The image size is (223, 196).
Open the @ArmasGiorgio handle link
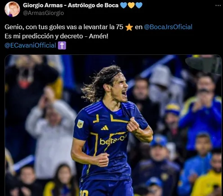[x=44, y=13]
